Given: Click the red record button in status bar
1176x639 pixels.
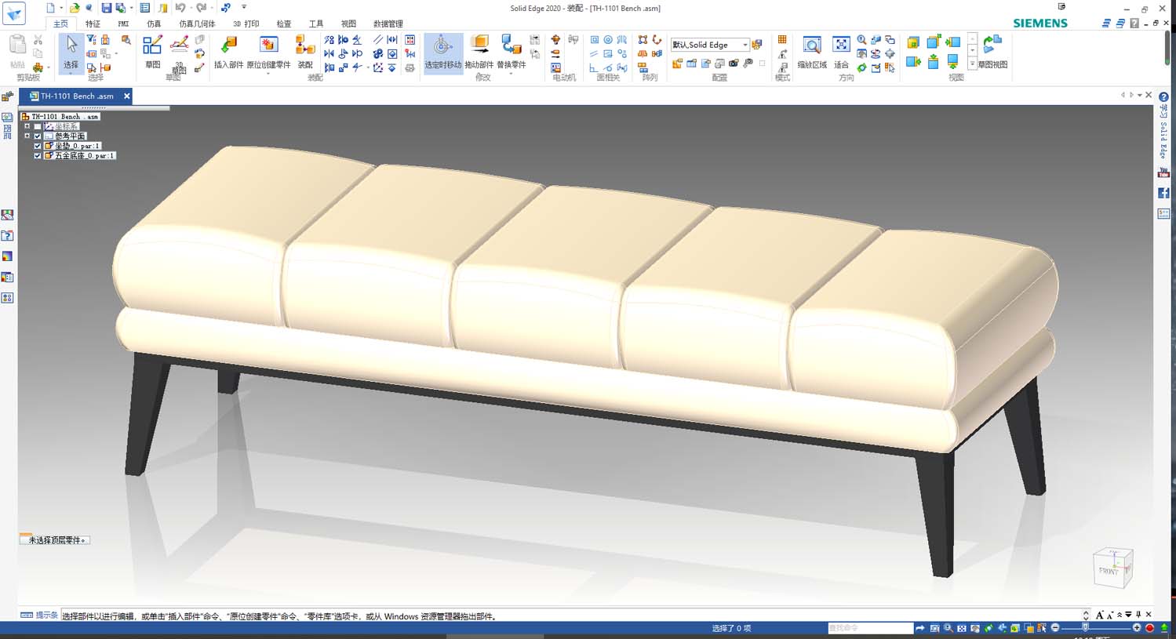Looking at the screenshot, I should (x=1150, y=628).
